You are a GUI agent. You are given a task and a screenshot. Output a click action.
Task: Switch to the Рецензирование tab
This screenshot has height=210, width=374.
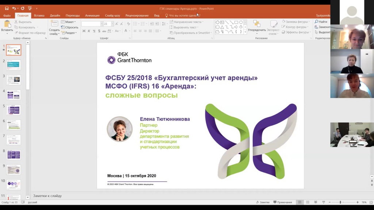tap(137, 15)
